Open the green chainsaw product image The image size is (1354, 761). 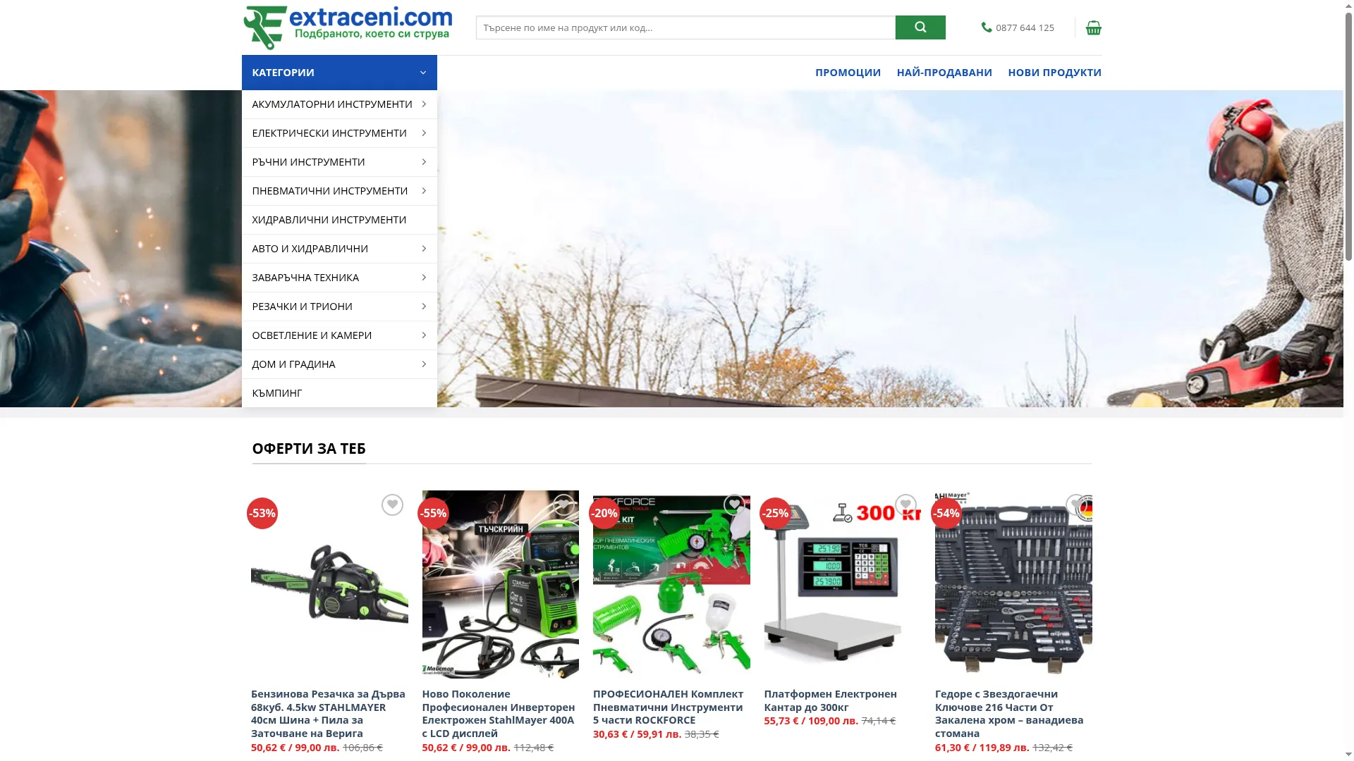point(329,584)
